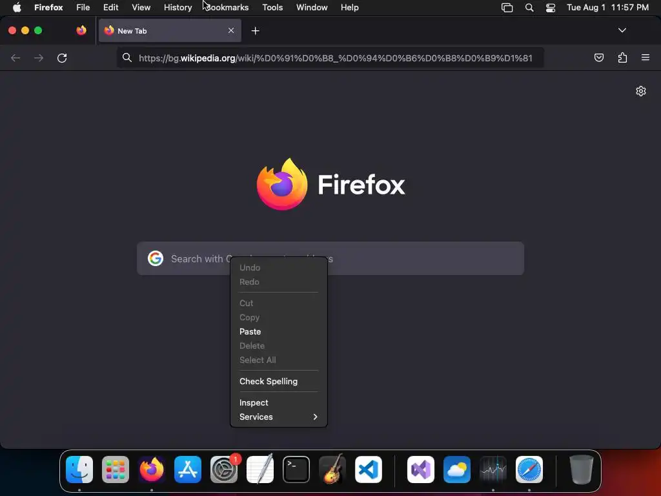The height and width of the screenshot is (496, 661).
Task: Open the Bookmarks menu
Action: (227, 7)
